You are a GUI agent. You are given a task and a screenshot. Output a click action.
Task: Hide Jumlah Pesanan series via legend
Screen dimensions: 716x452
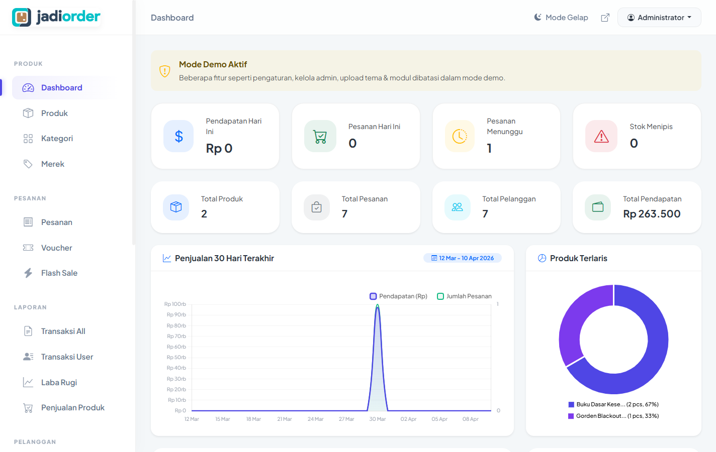pyautogui.click(x=464, y=296)
